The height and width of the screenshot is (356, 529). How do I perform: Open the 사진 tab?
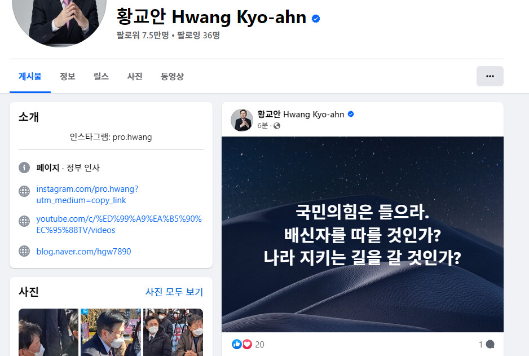pos(135,76)
